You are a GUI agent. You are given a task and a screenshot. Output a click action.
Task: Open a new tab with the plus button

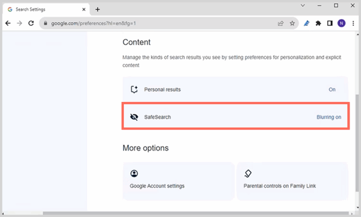98,10
